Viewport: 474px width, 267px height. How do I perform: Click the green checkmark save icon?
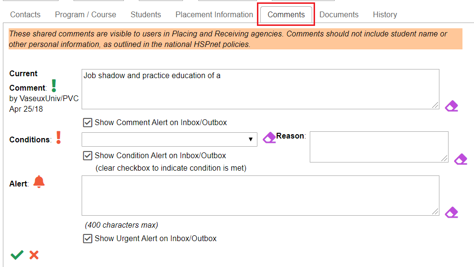[x=17, y=255]
